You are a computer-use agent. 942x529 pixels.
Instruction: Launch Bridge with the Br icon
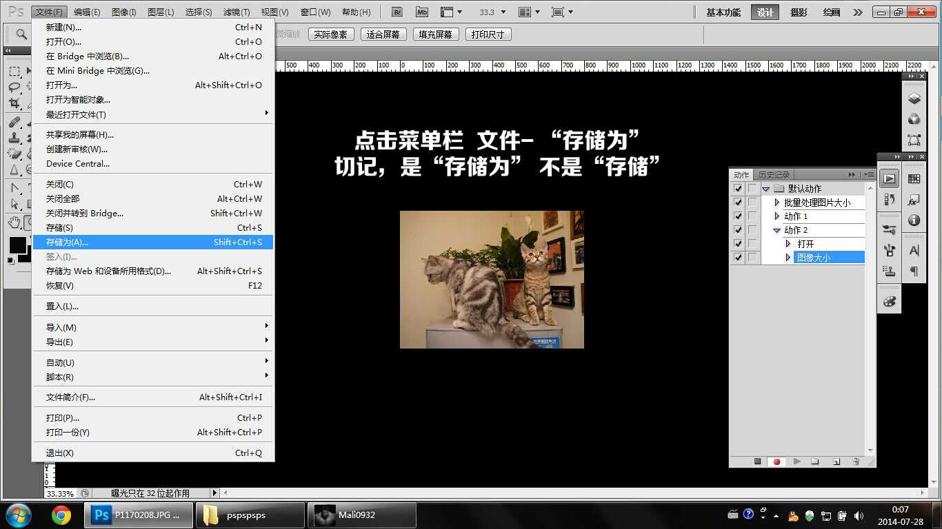click(397, 12)
